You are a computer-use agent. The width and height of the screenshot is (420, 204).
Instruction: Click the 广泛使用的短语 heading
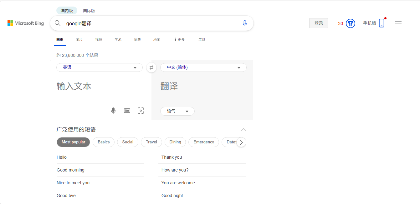tap(76, 129)
